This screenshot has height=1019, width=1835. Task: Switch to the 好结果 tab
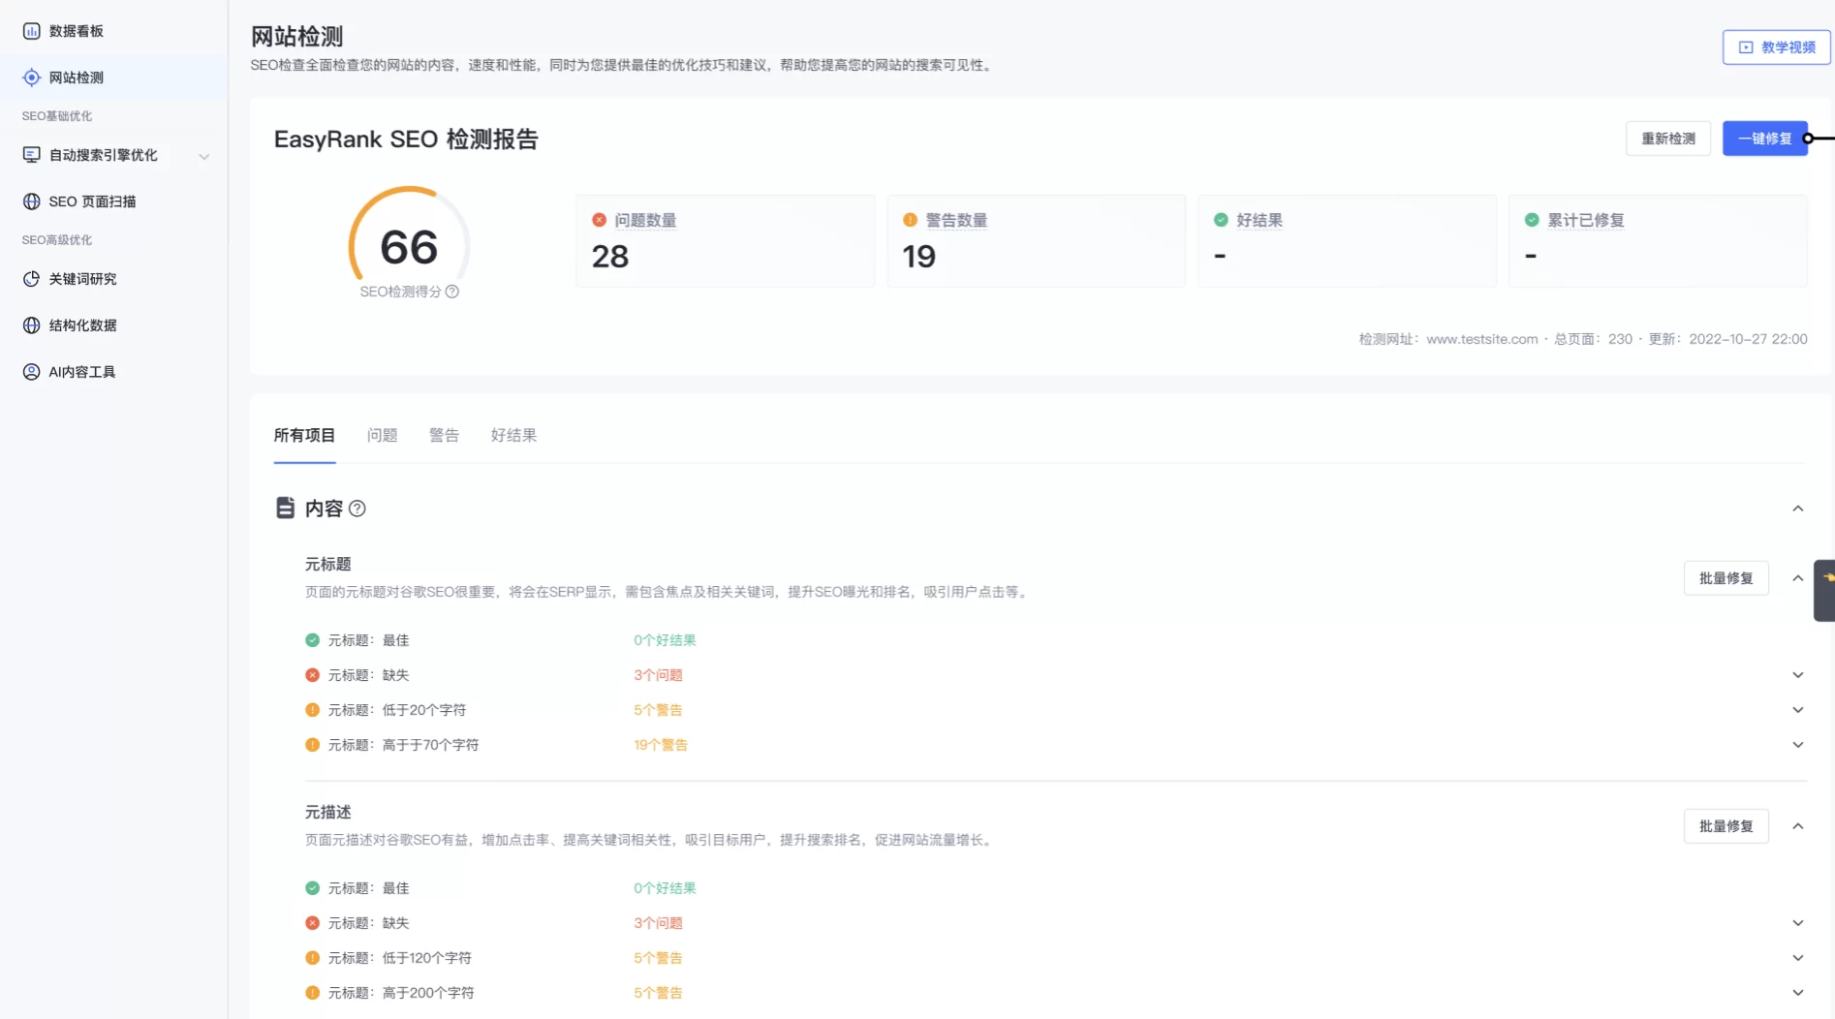(513, 436)
